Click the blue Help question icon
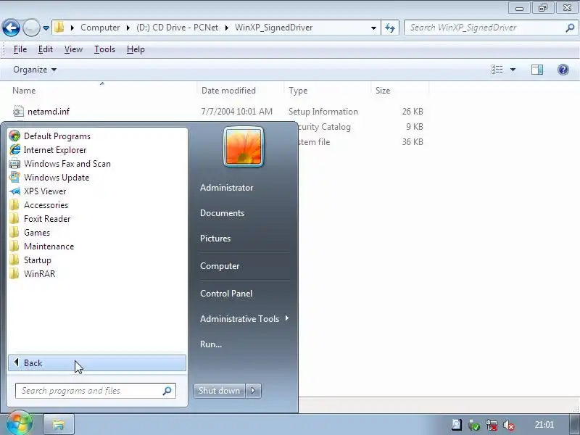 click(x=563, y=70)
